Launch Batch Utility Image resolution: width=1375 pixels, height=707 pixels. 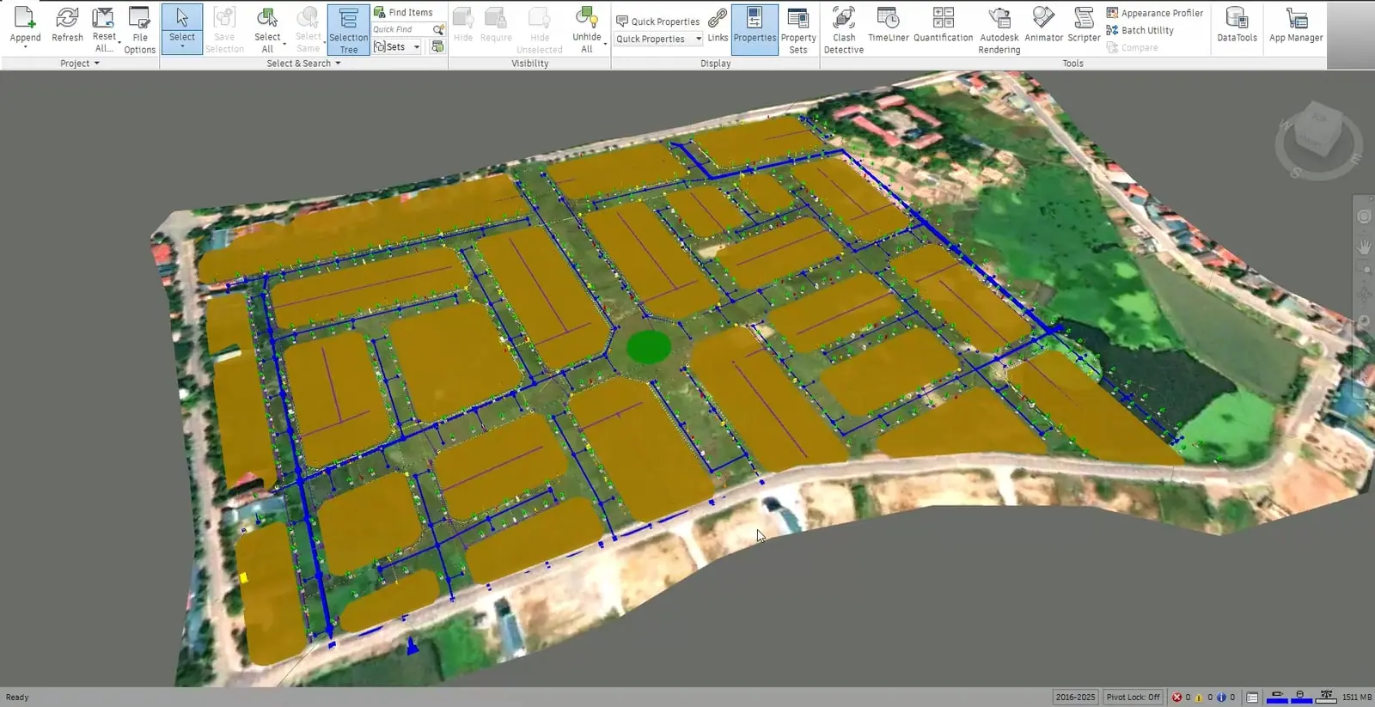coord(1140,30)
